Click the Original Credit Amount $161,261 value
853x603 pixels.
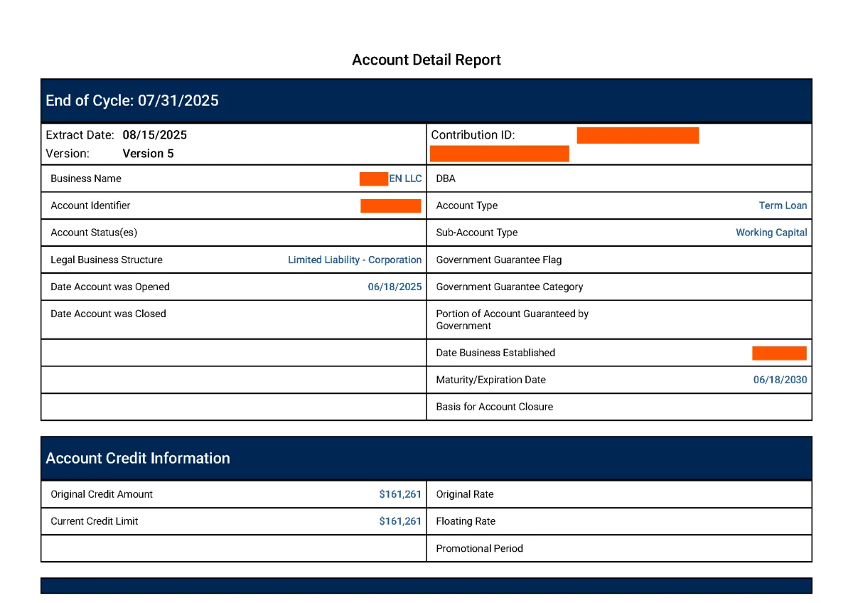click(400, 494)
